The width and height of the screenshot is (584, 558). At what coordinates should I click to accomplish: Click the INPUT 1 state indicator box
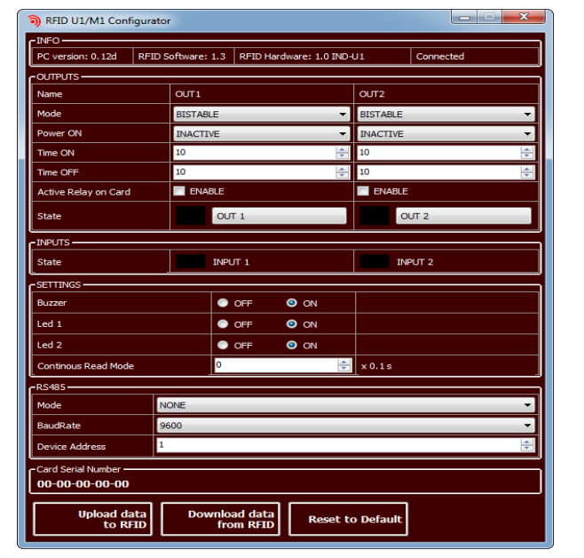[x=190, y=261]
